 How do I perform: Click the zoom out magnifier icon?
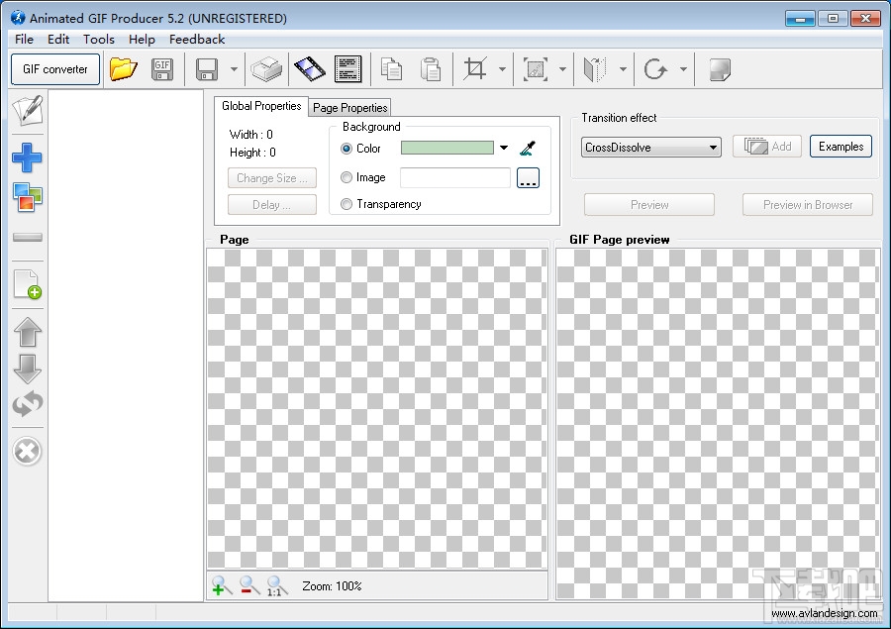click(x=249, y=585)
